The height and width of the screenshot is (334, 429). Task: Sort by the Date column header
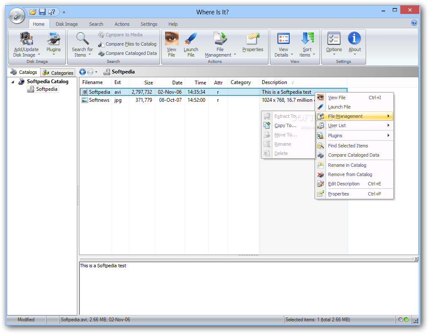tap(170, 83)
